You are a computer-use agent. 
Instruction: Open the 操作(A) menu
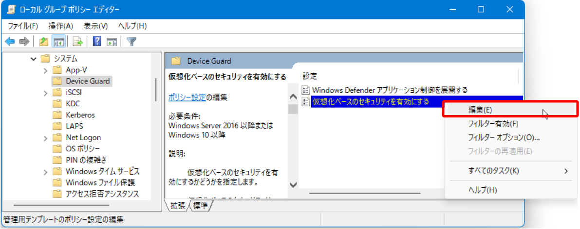point(61,26)
